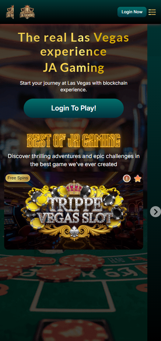The height and width of the screenshot is (341, 161).
Task: Advance carousel with the right chevron arrow
Action: coord(155,212)
